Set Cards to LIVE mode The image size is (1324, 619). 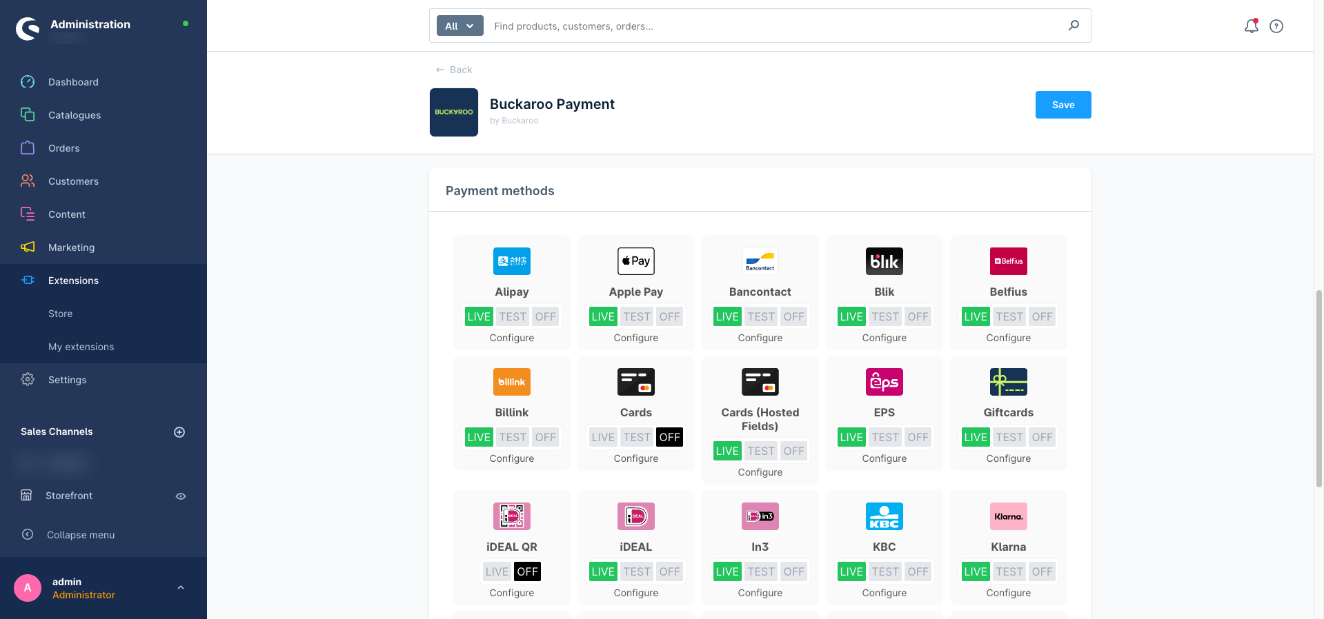603,437
